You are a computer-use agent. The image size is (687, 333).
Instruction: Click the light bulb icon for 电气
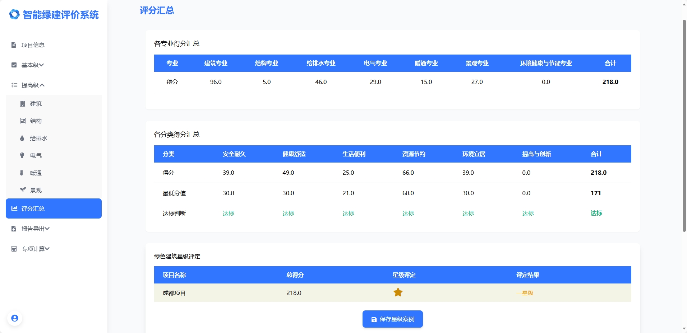pyautogui.click(x=22, y=155)
